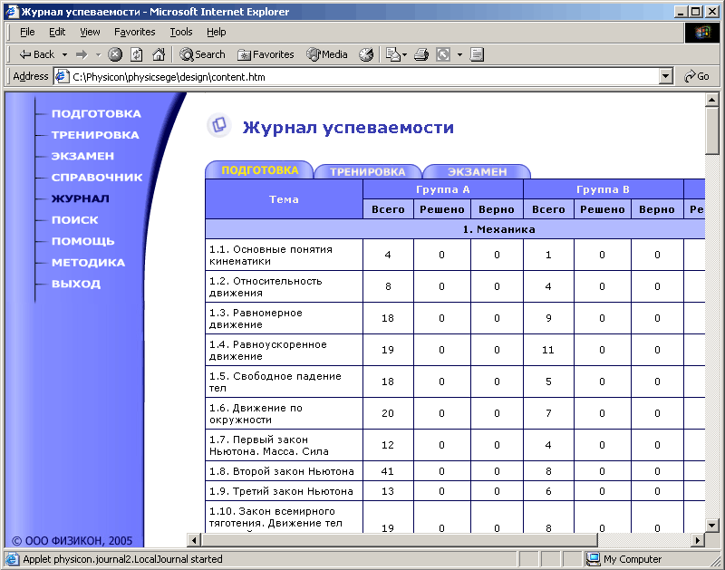Image resolution: width=725 pixels, height=570 pixels.
Task: Open the Favorites menu
Action: (134, 32)
